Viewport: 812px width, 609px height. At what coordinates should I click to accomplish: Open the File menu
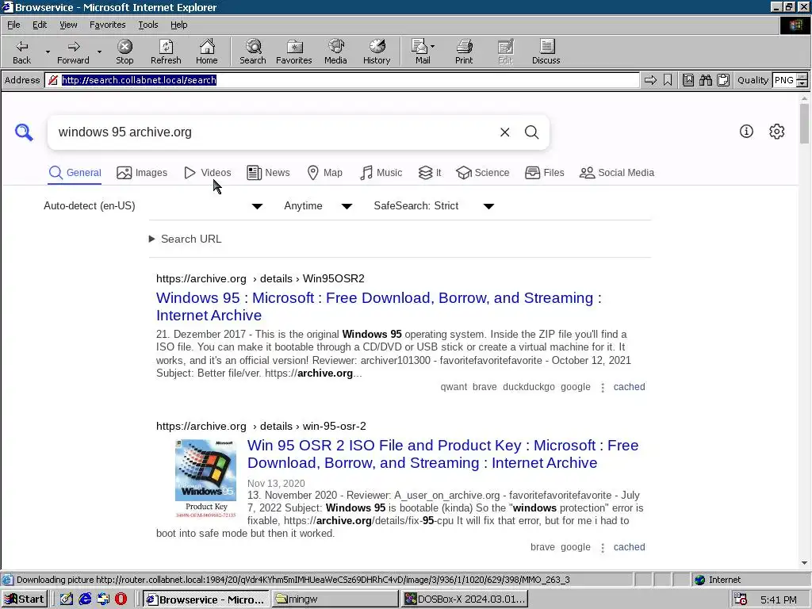pos(13,25)
